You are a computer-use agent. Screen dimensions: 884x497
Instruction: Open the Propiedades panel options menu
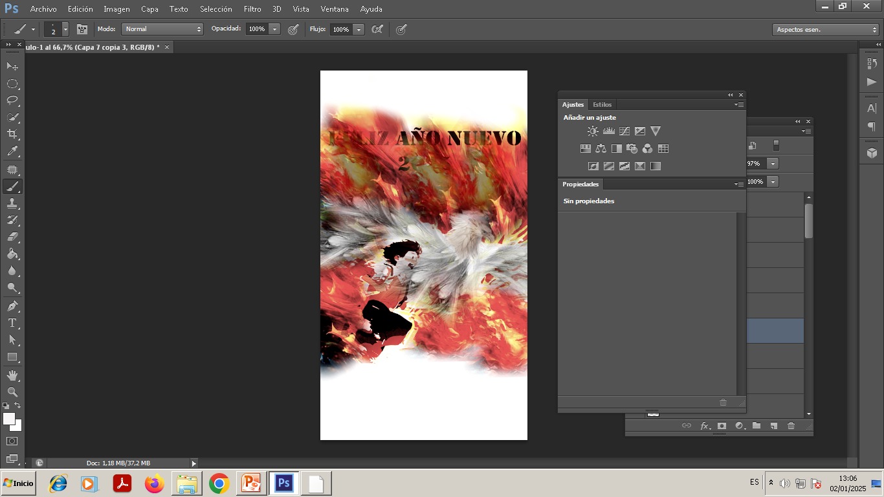(x=740, y=184)
